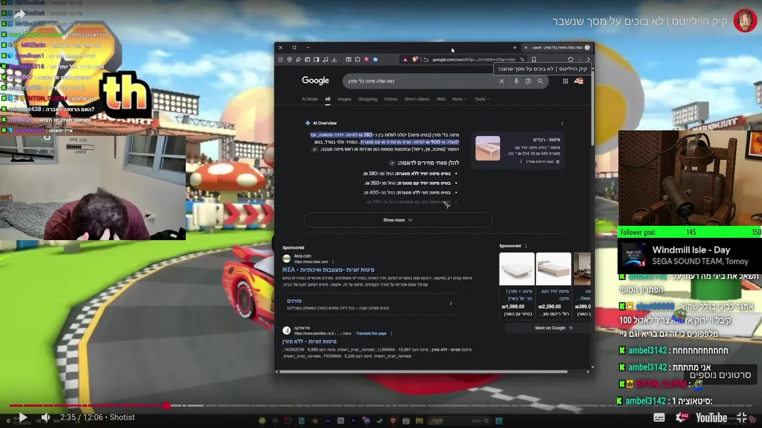Open the channel avatar in the video's corner
The image size is (762, 428).
(x=745, y=21)
